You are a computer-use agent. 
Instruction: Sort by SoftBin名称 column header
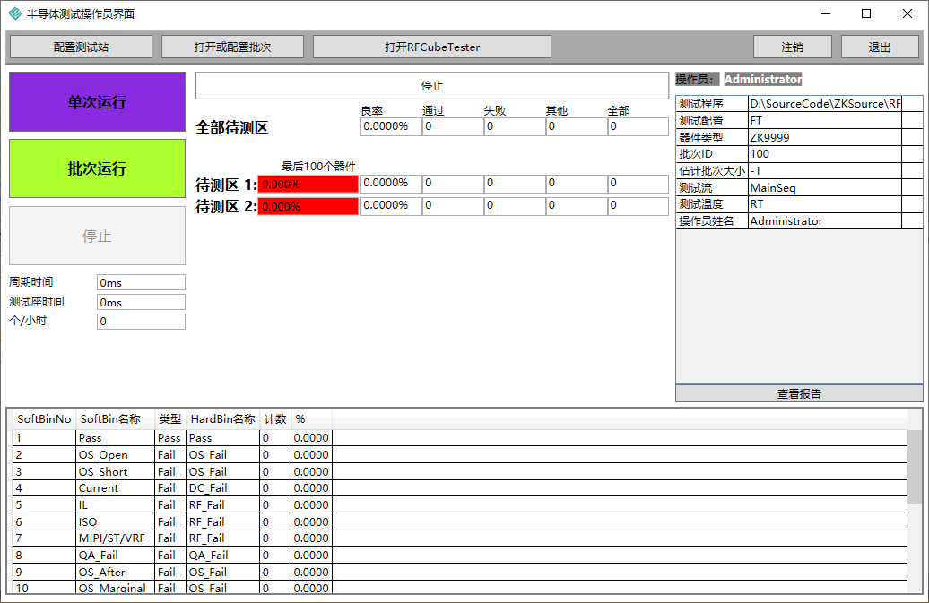[116, 419]
